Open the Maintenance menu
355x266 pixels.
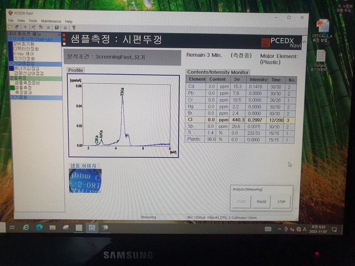[51, 21]
